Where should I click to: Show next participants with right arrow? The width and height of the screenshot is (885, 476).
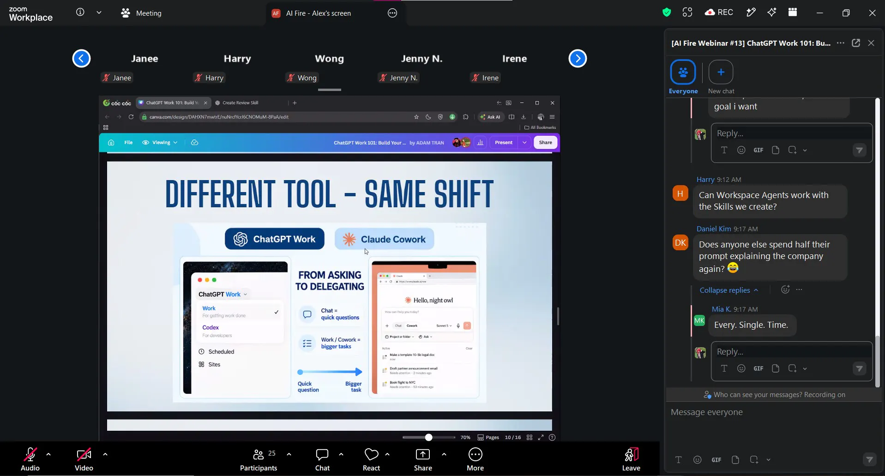578,59
